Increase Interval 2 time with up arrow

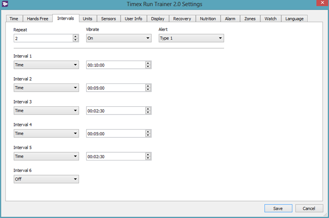[148, 86]
